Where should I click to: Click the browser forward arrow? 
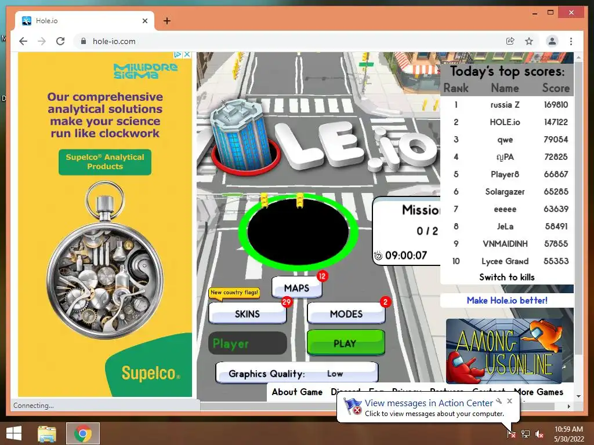click(42, 41)
